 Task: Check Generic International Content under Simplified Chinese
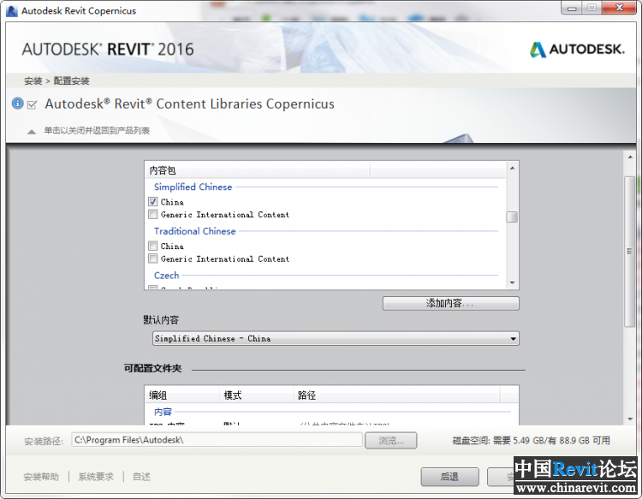[152, 214]
